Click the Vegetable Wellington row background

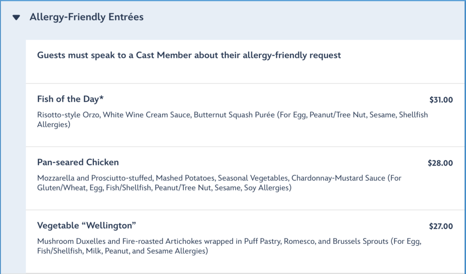246,242
